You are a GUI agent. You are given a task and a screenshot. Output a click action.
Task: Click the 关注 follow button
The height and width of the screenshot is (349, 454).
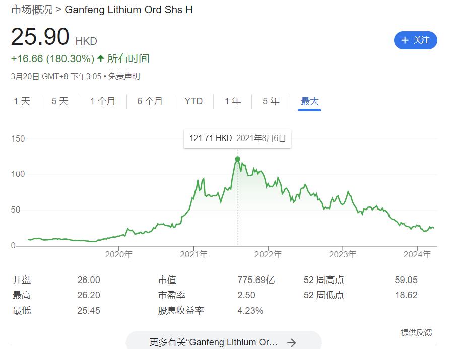coord(415,40)
